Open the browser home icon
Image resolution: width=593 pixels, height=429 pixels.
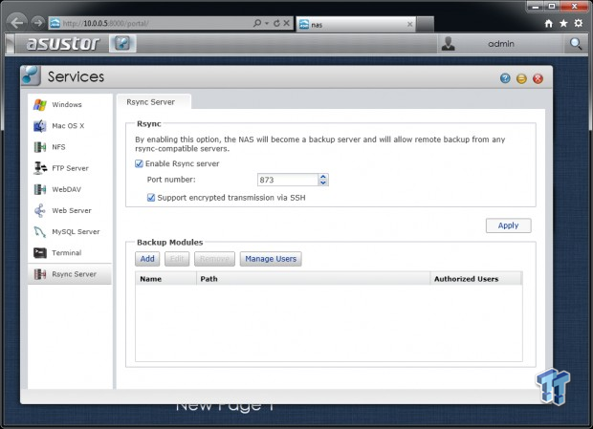point(549,24)
